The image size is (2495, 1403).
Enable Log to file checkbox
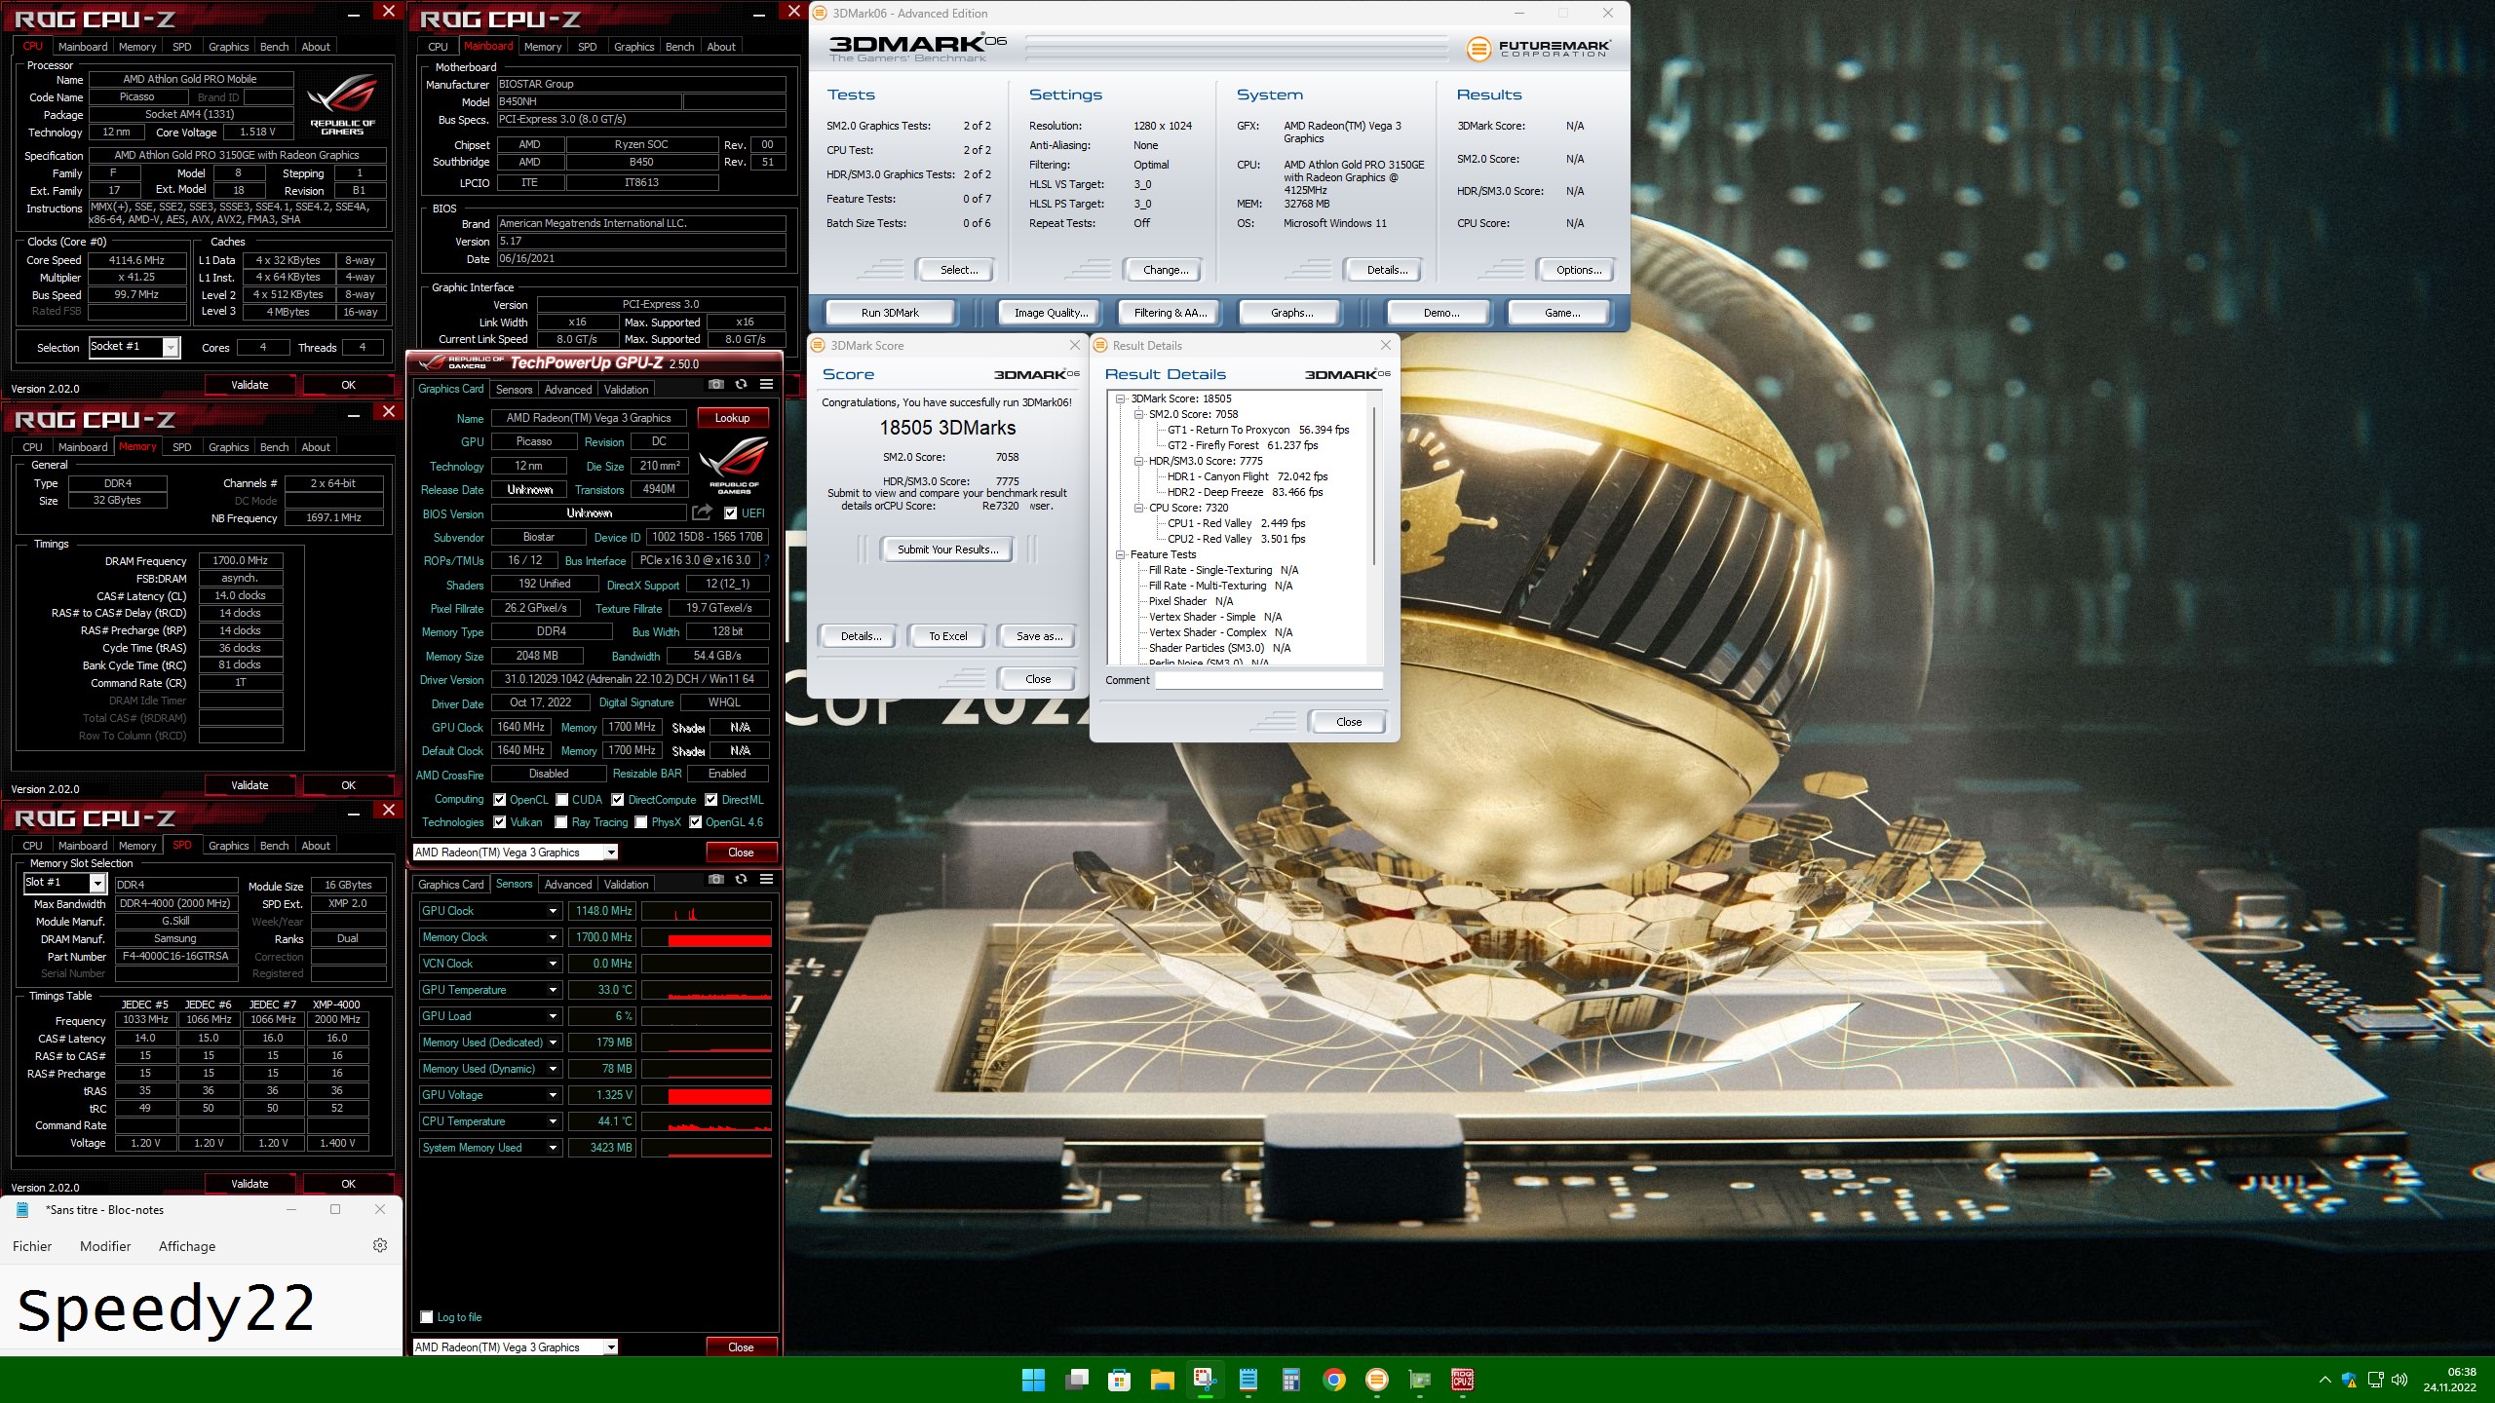tap(426, 1317)
